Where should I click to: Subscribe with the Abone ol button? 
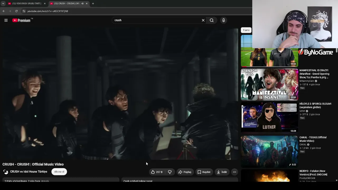pos(59,172)
